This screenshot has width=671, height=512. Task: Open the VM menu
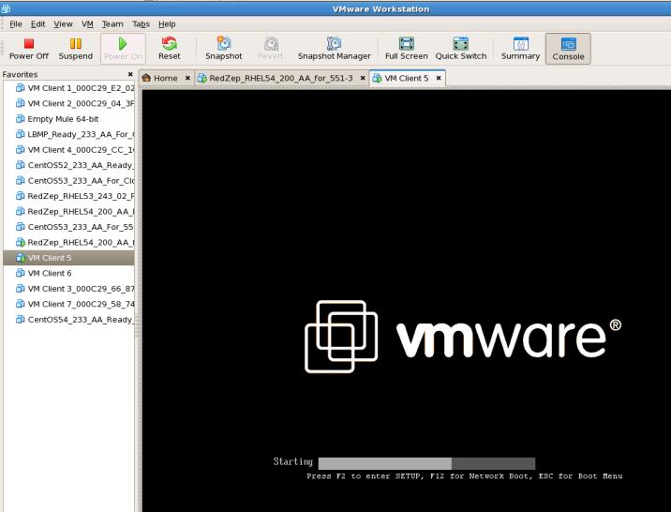[x=87, y=24]
